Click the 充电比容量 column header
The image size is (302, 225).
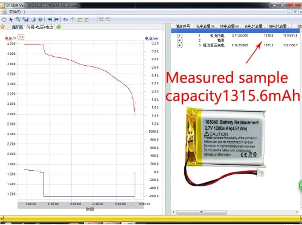(x=255, y=26)
